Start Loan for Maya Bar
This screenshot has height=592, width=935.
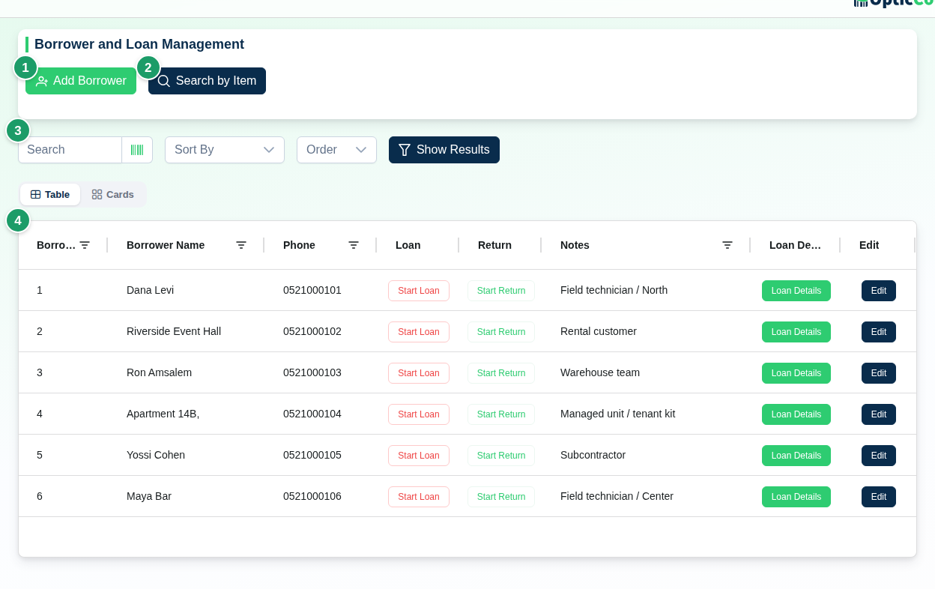point(419,497)
